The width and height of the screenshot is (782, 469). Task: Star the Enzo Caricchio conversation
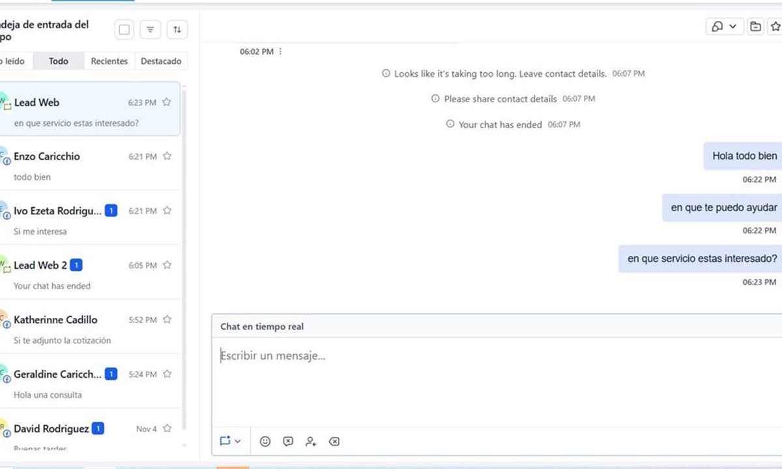tap(166, 156)
